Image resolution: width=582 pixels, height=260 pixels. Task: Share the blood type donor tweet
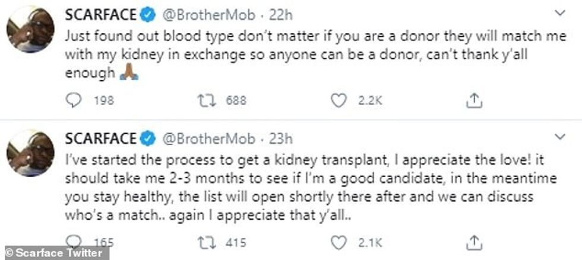pos(473,101)
